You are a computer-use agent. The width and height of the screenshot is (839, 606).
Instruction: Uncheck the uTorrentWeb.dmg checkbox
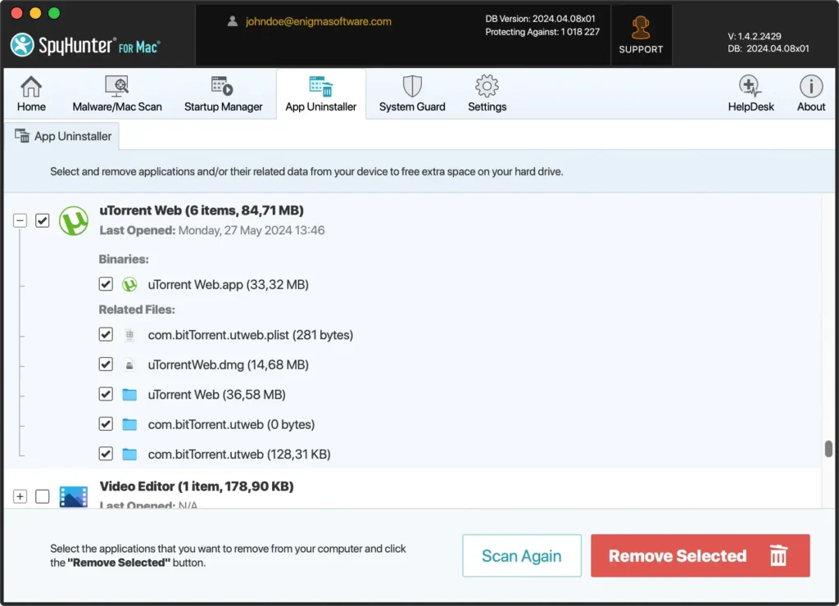point(106,364)
